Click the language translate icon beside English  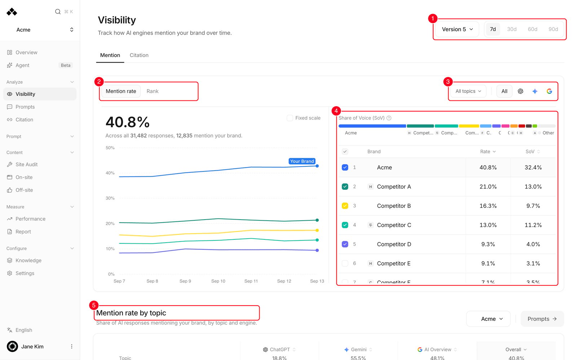(10, 330)
